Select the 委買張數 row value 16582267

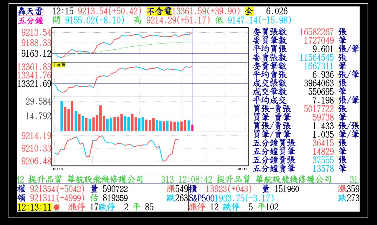point(317,32)
